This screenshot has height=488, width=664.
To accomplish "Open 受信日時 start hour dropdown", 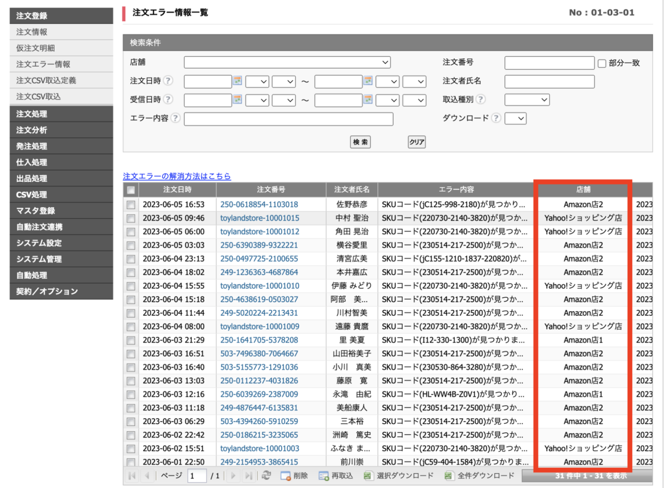I will coord(257,100).
